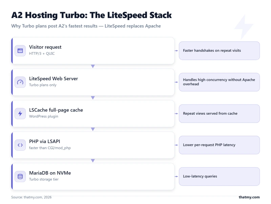Click the database icon beside MariaDB on NVMe

[x=20, y=176]
